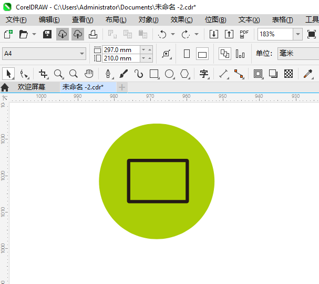
Task: Click the cloud download icon
Action: pyautogui.click(x=63, y=34)
